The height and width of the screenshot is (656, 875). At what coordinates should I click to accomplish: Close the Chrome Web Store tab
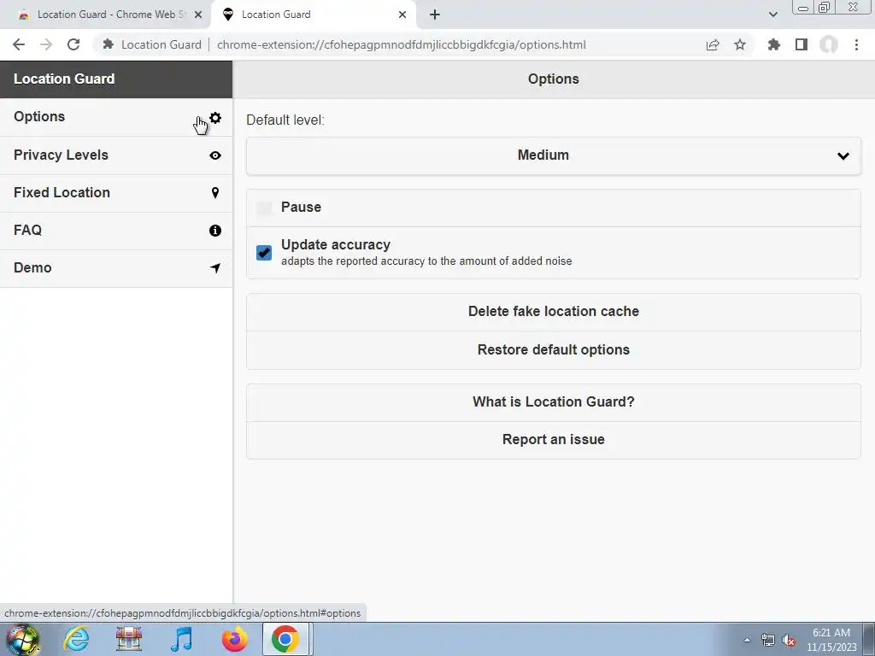[198, 15]
